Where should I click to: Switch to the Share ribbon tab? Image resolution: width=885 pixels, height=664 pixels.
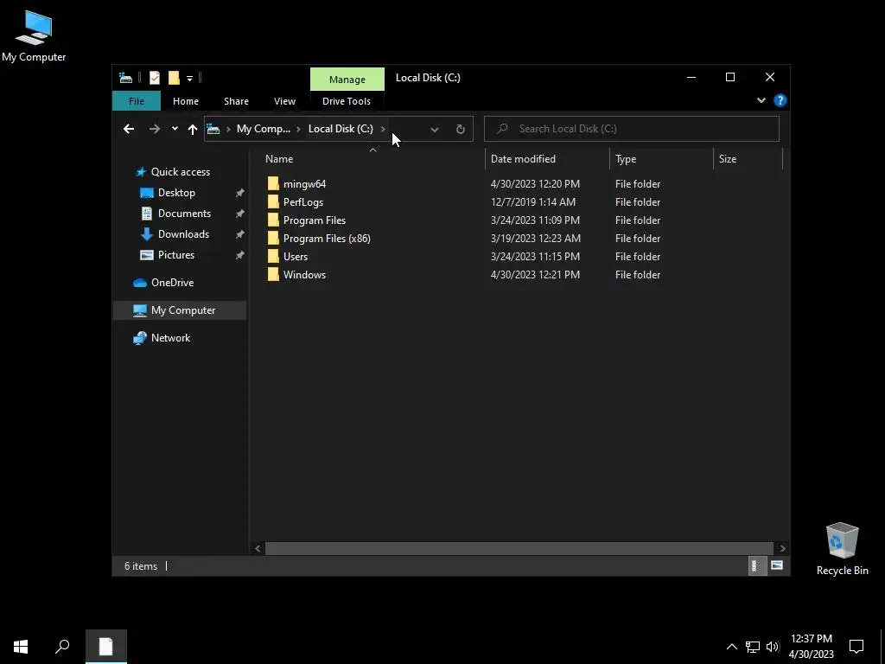[236, 101]
